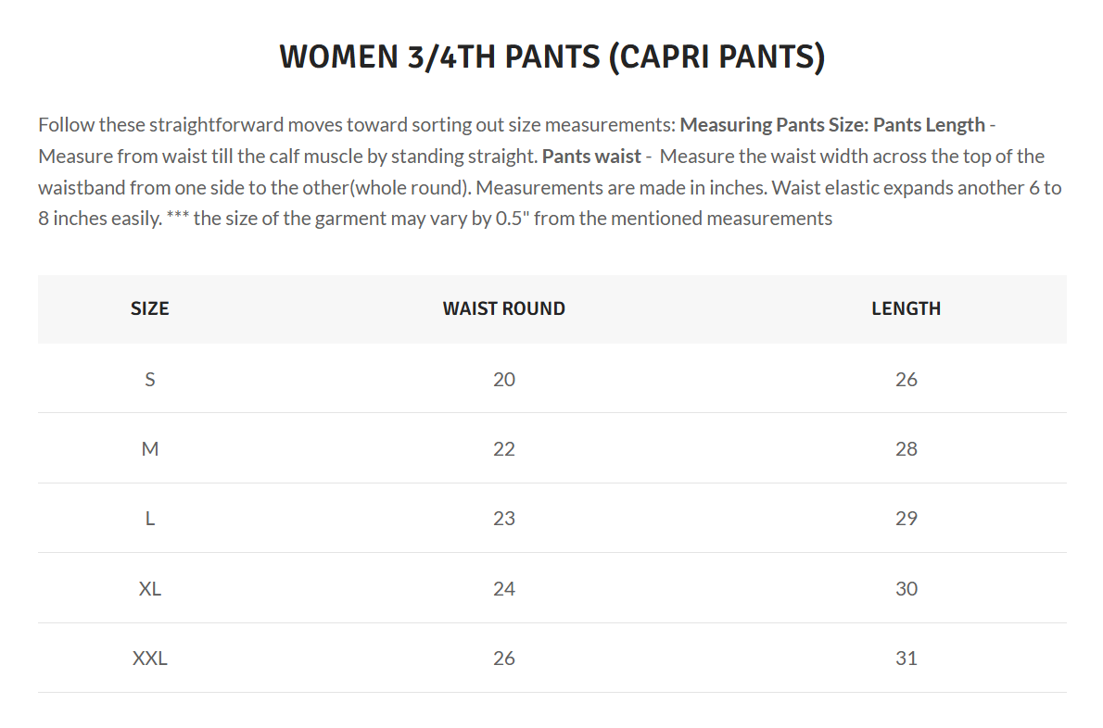The width and height of the screenshot is (1103, 728).
Task: Select the size M cell
Action: (x=150, y=449)
